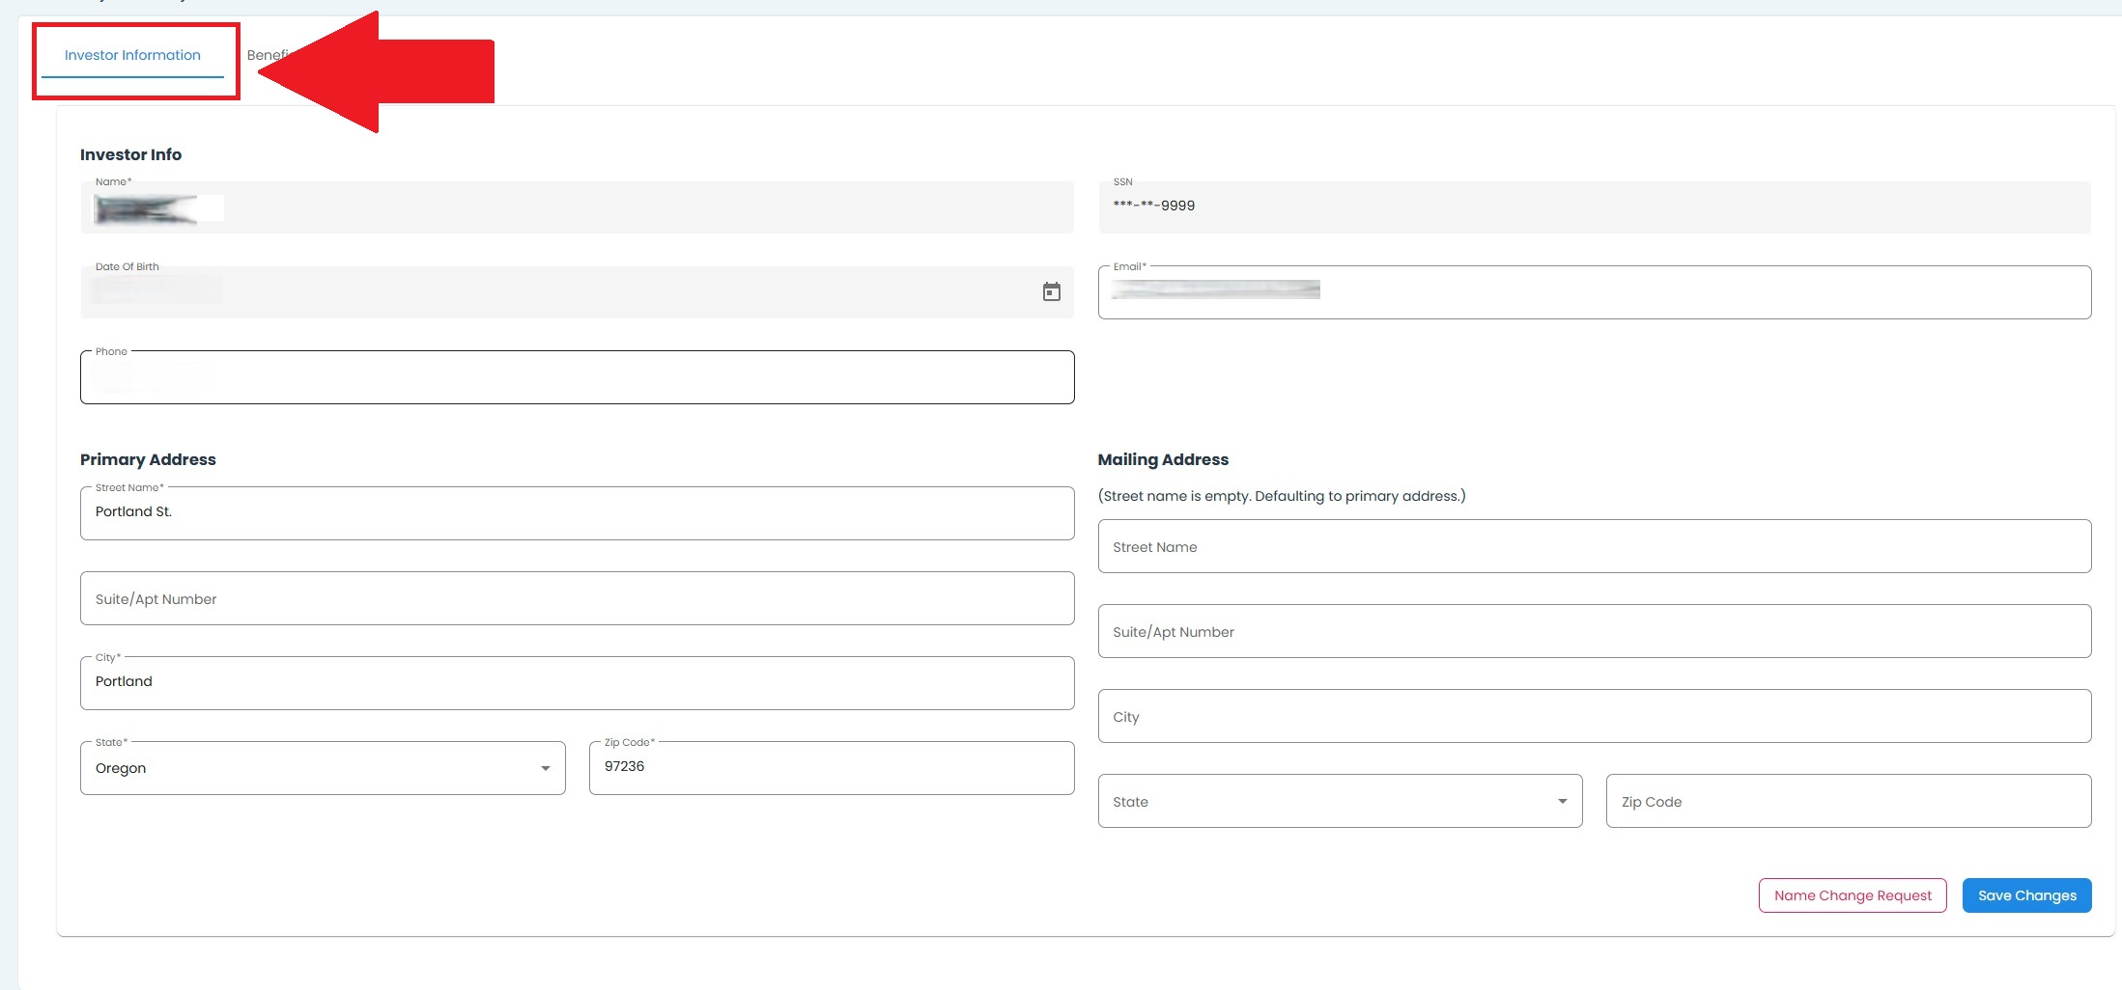Submit a Name Change Request
Screen dimensions: 2122x990
[x=1852, y=895]
